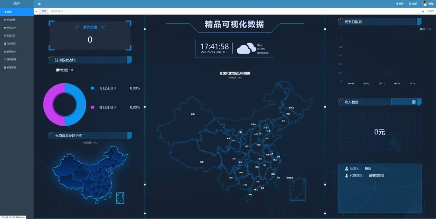Click the 09-11 axis label

tap(381, 84)
